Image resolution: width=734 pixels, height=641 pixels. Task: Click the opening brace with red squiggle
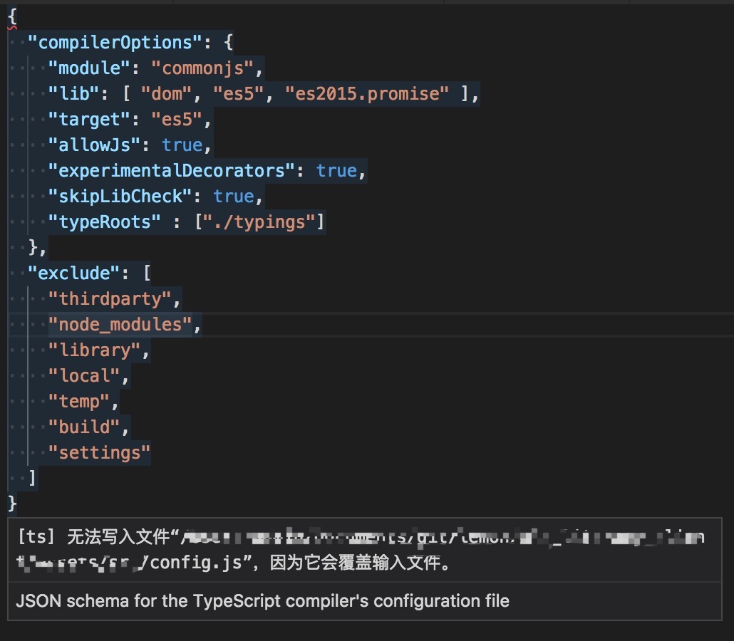point(12,17)
